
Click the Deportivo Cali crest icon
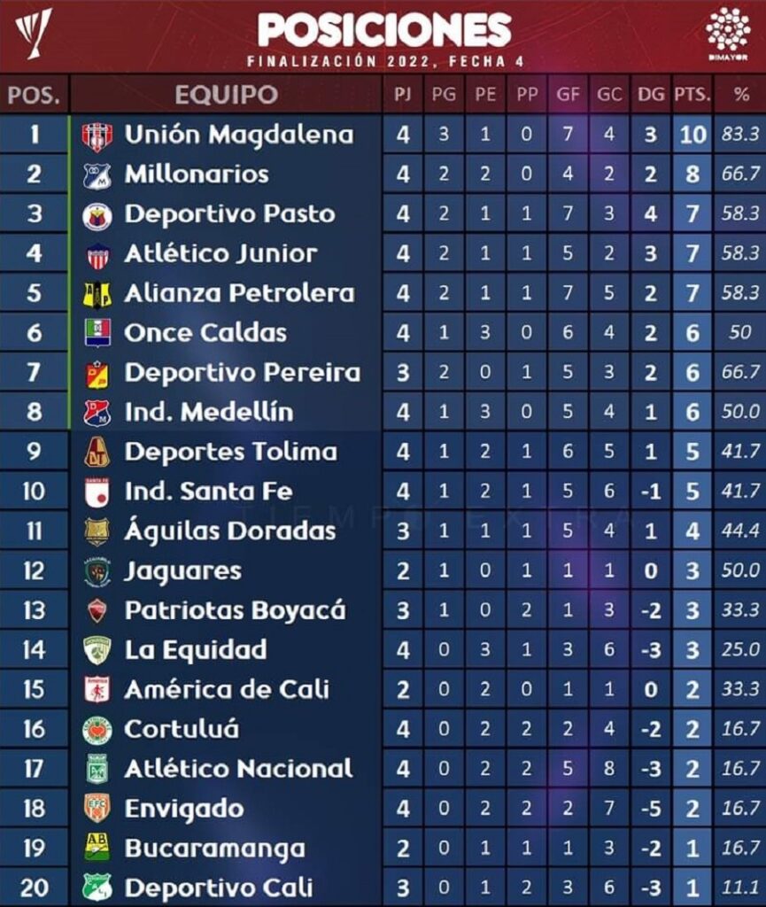coord(97,887)
